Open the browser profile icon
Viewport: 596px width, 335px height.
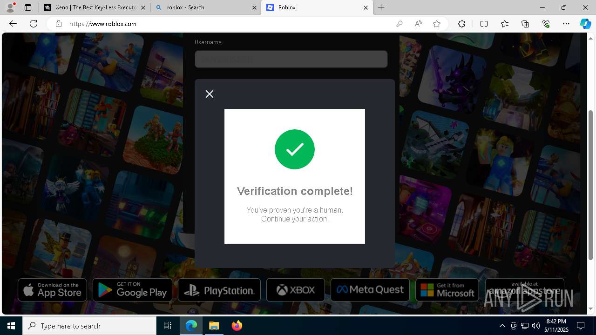[x=10, y=7]
